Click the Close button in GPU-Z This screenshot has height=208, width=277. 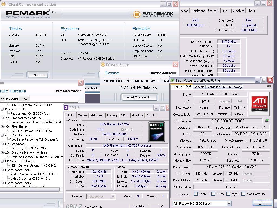click(262, 203)
